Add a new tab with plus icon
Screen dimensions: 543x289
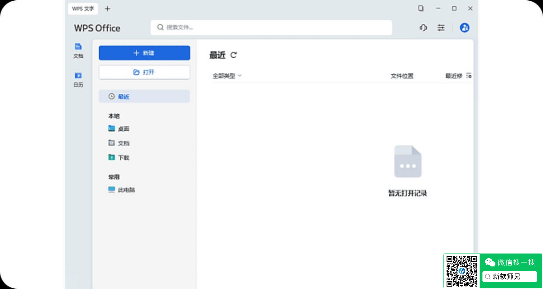[x=107, y=9]
